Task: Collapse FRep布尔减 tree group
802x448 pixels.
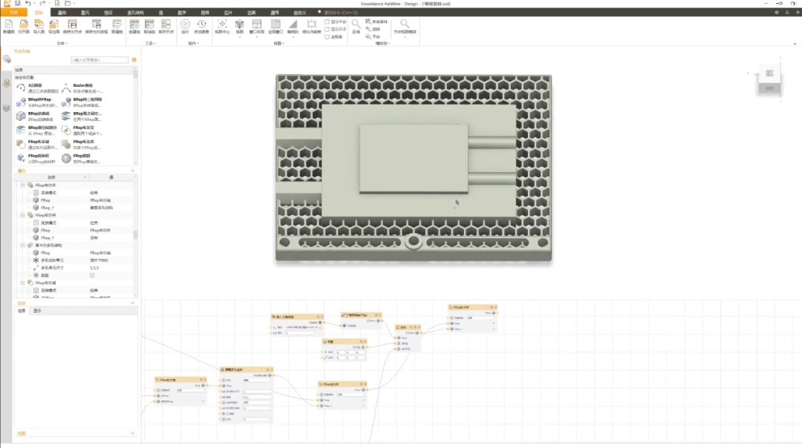Action: (x=22, y=283)
